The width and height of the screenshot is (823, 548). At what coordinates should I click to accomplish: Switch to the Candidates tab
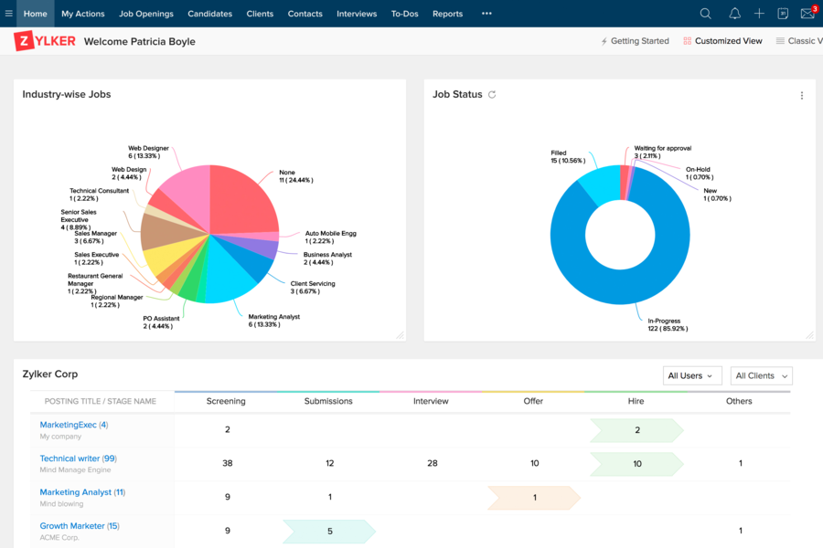[x=209, y=14]
